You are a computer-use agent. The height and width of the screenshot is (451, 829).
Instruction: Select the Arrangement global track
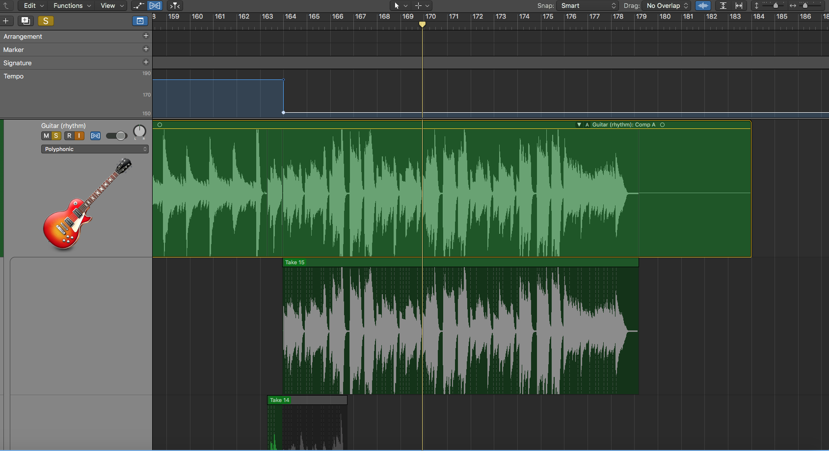point(76,36)
